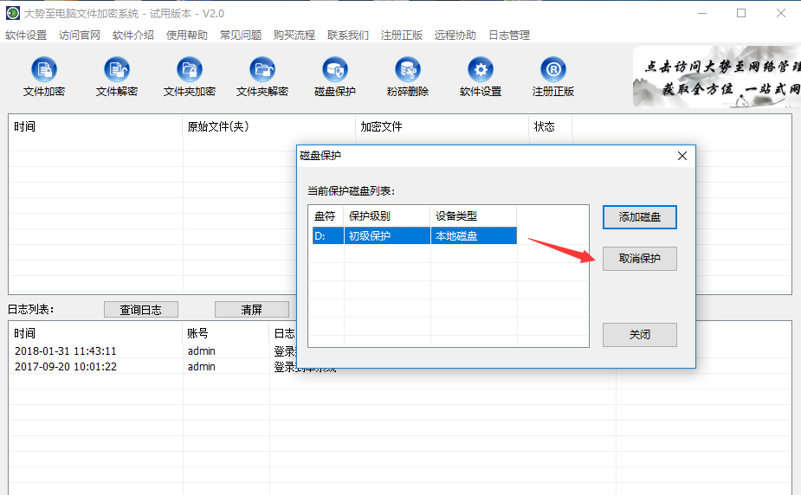Click the 注册正版 registration icon
801x495 pixels.
click(553, 70)
